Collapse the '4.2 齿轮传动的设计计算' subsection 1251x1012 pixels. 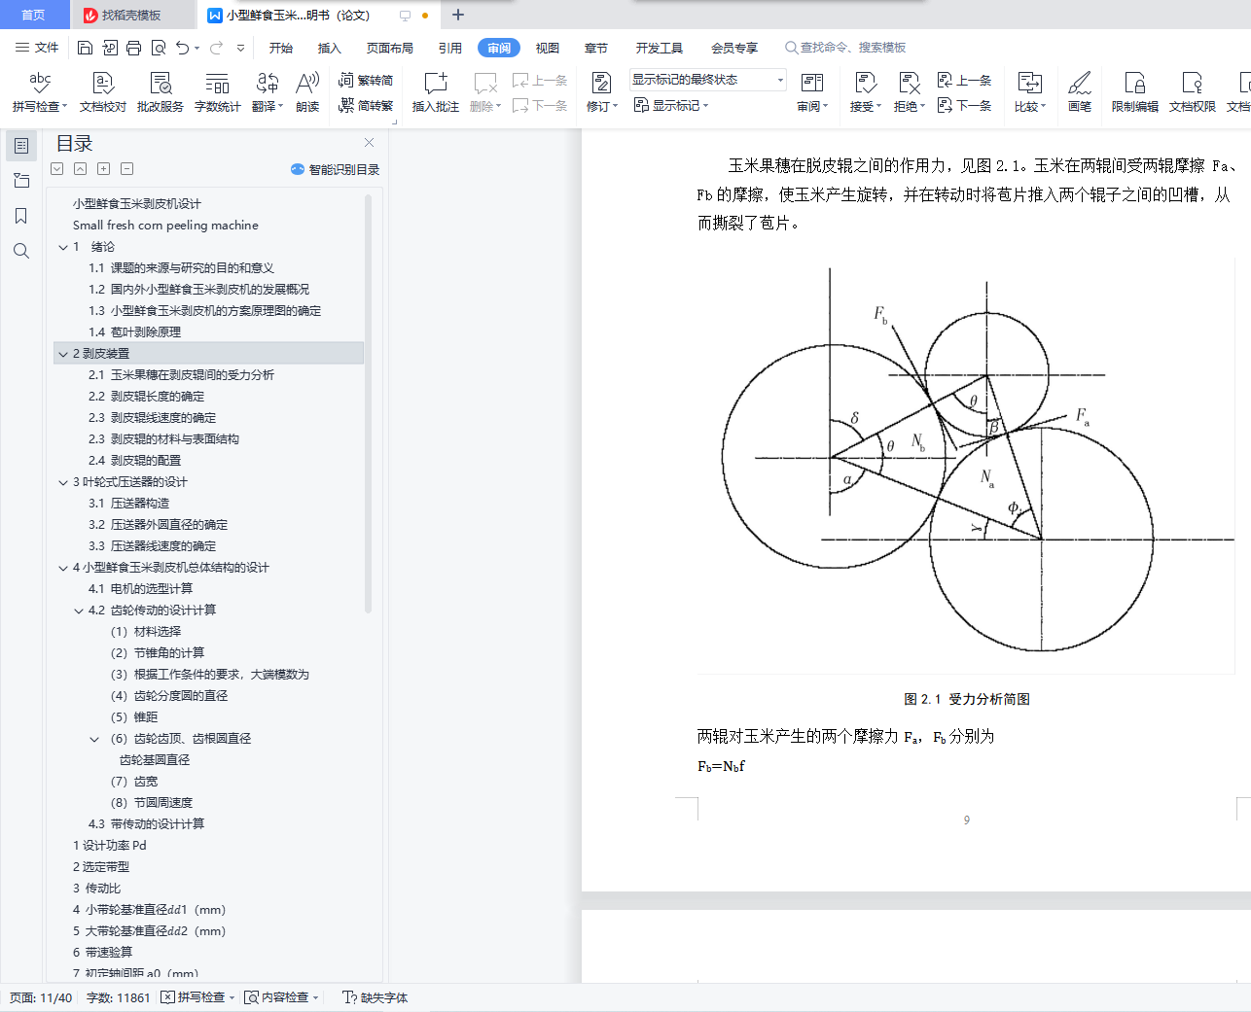tap(79, 611)
